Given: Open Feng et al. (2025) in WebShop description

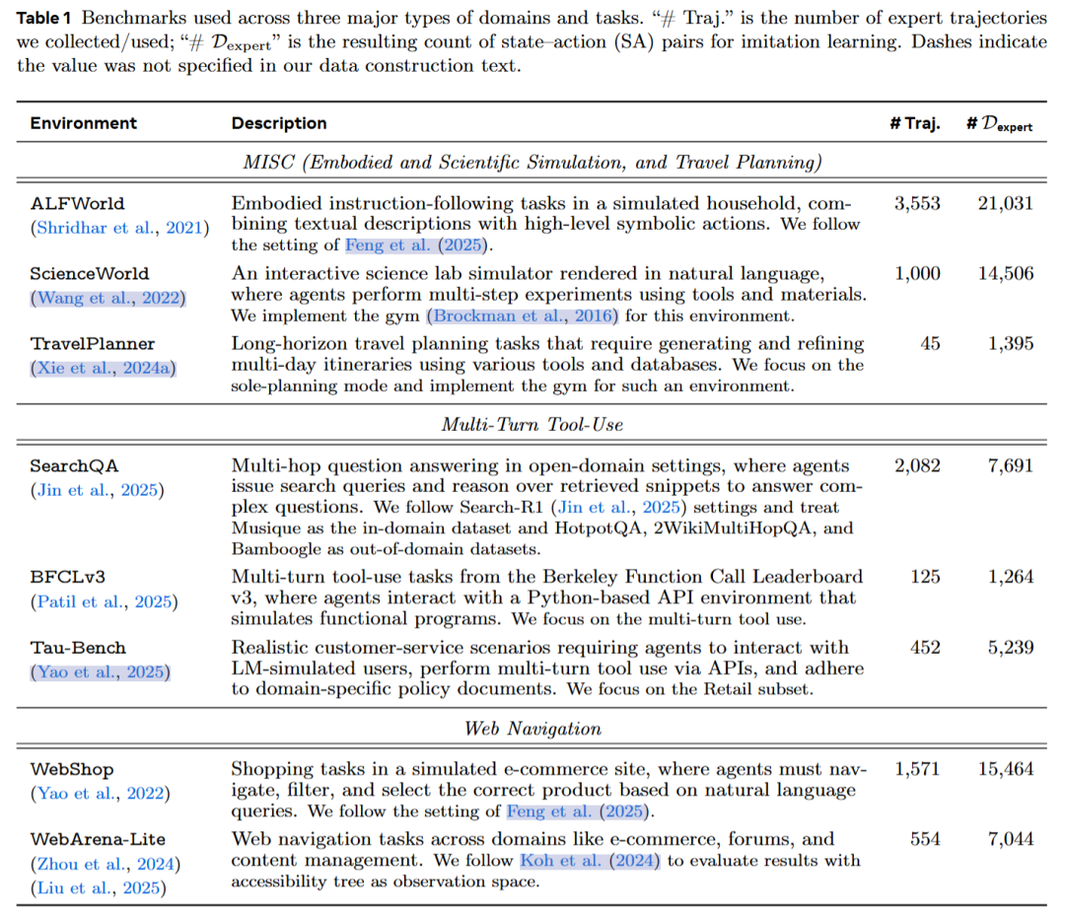Looking at the screenshot, I should click(579, 811).
